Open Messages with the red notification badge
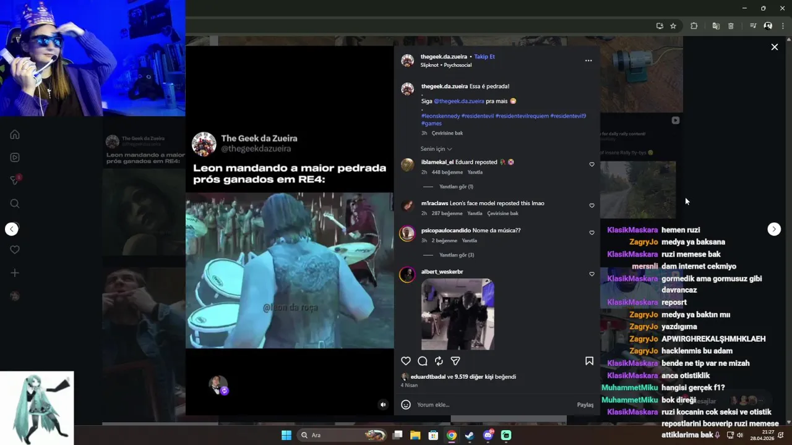This screenshot has width=792, height=445. point(15,180)
